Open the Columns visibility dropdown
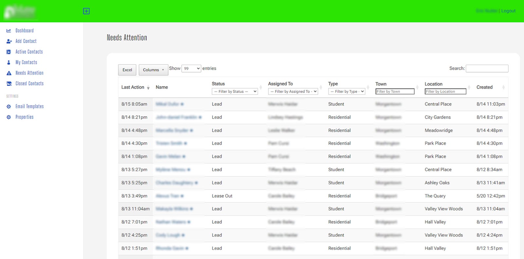 point(153,70)
